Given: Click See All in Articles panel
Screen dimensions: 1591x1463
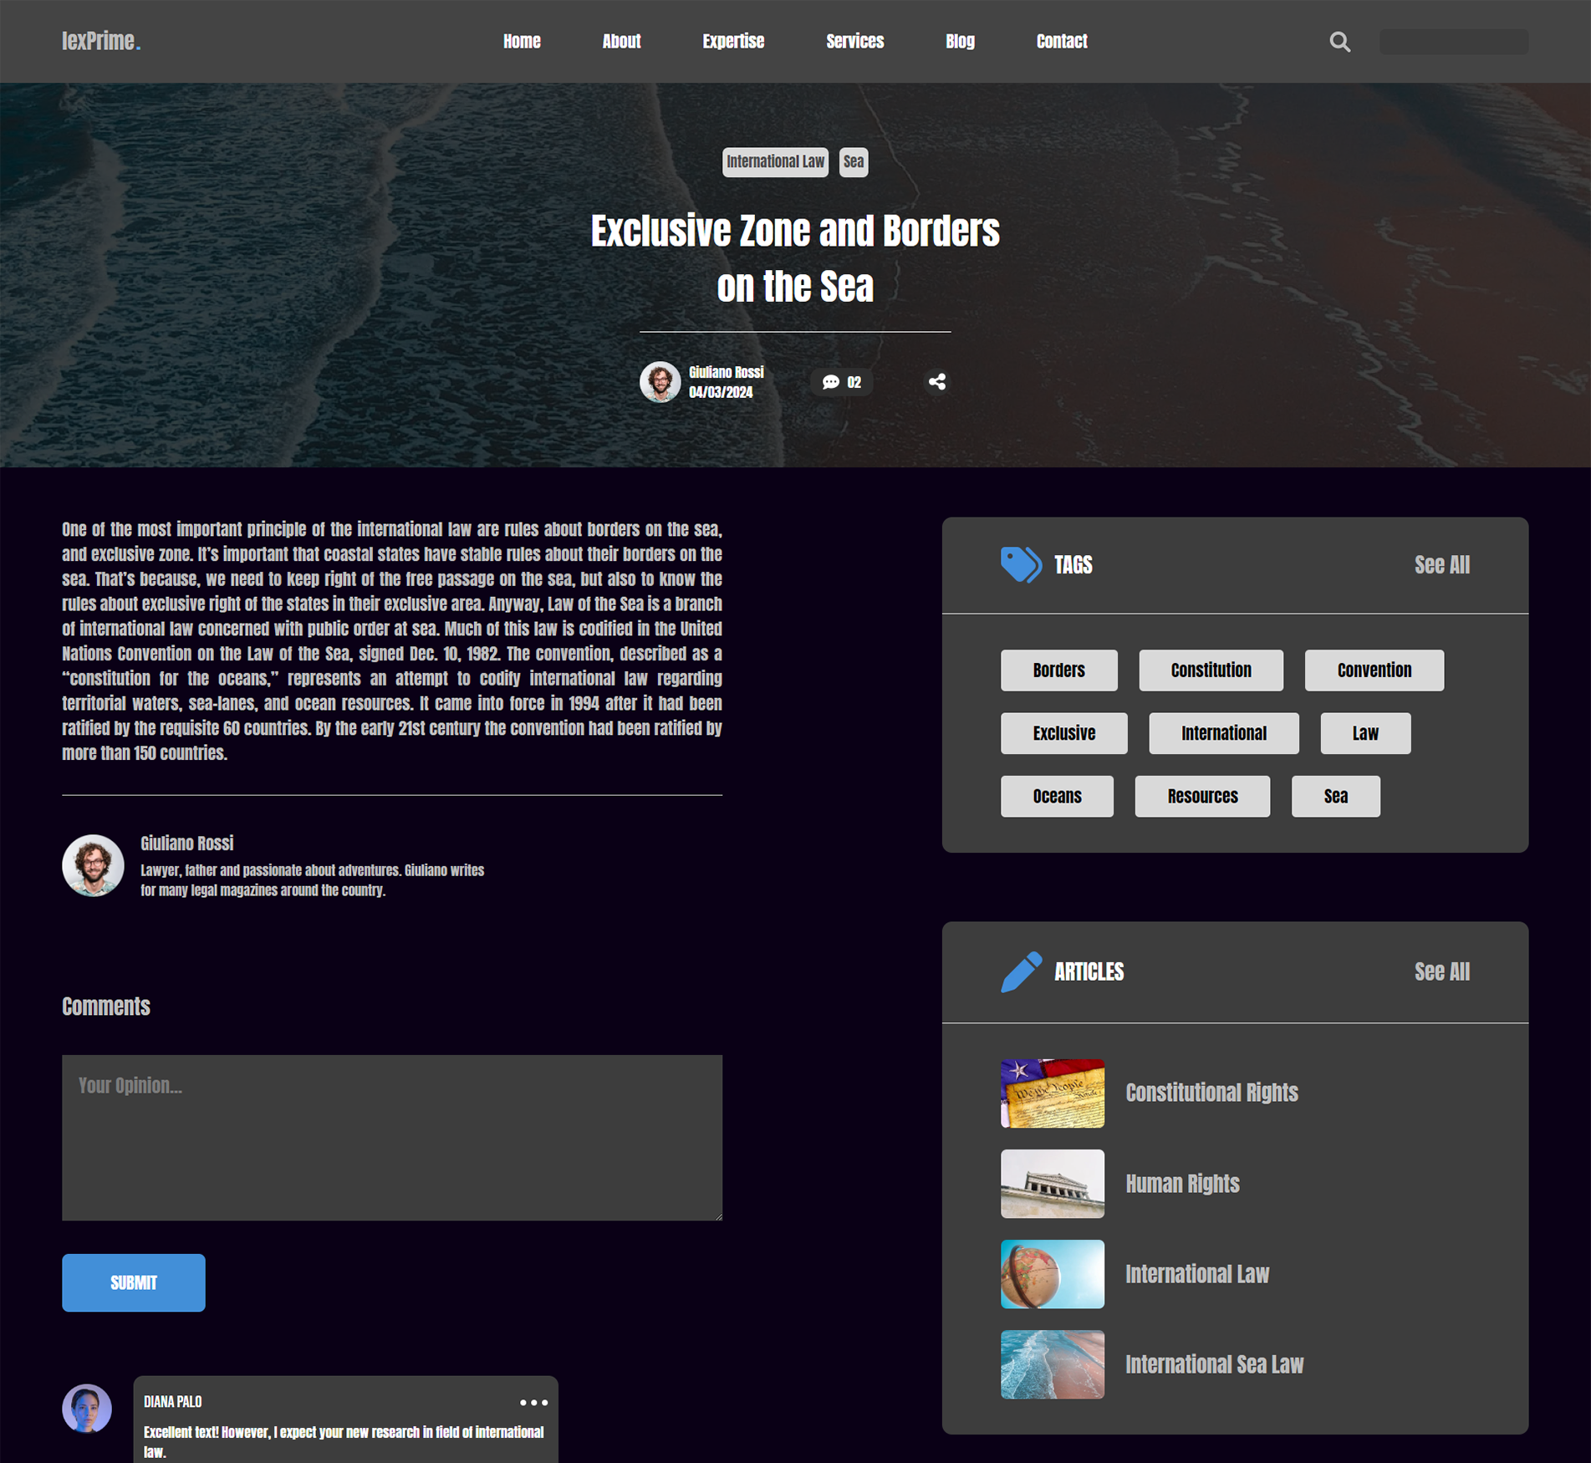Looking at the screenshot, I should point(1441,971).
